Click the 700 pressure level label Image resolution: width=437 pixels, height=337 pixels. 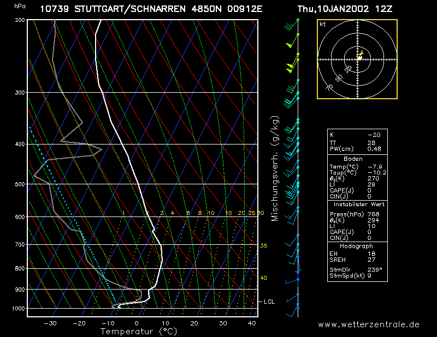pos(20,244)
